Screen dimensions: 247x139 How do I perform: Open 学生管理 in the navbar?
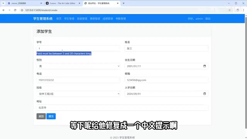69,19
